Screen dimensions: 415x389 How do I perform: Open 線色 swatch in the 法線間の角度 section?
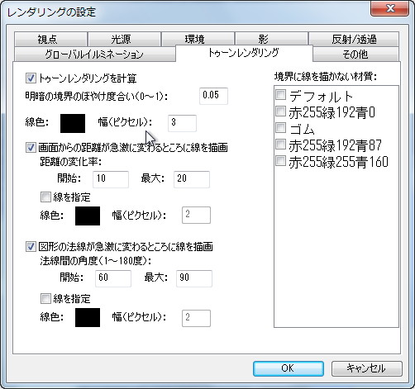coord(88,317)
